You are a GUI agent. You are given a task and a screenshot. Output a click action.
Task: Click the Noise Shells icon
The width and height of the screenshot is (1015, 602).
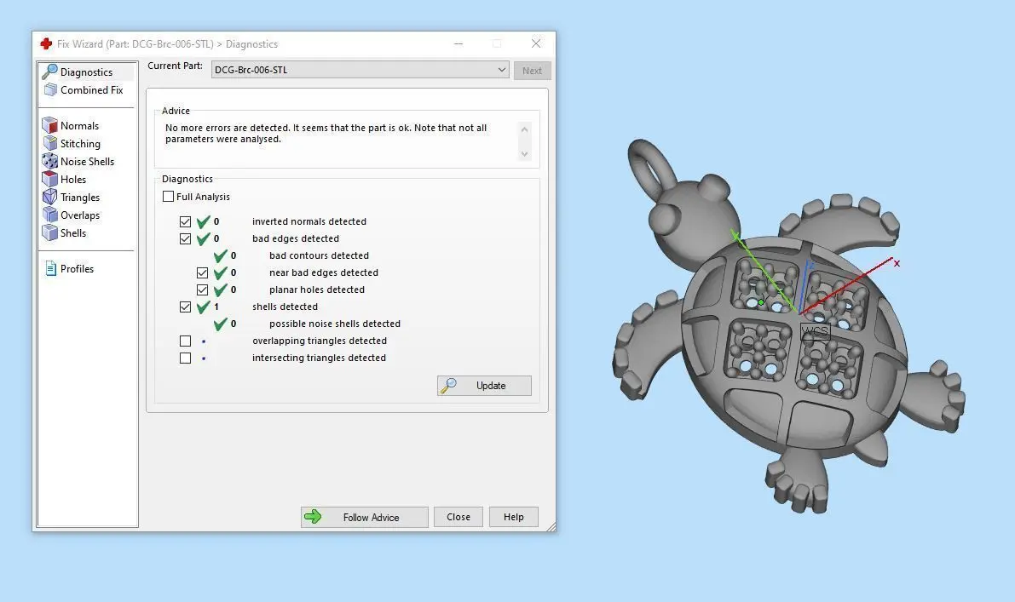[49, 161]
